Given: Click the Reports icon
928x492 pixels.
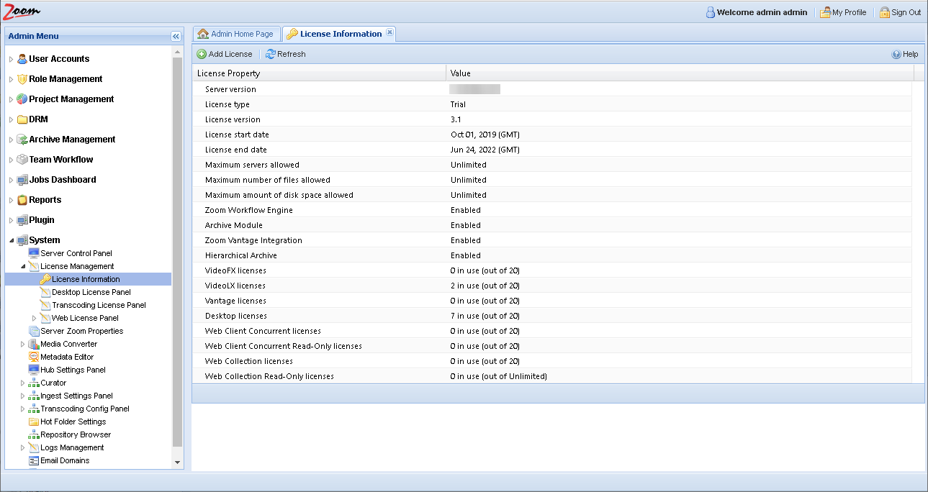Looking at the screenshot, I should coord(22,200).
